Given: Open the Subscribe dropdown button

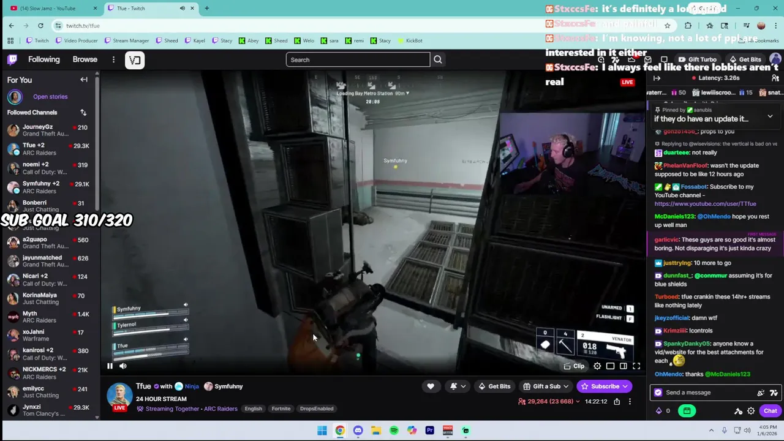Looking at the screenshot, I should click(x=605, y=386).
